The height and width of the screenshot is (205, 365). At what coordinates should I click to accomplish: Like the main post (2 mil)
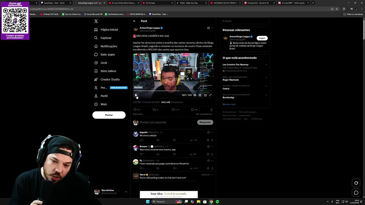tap(175, 110)
